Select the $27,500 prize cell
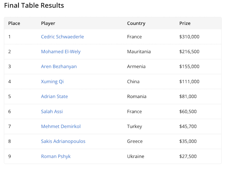This screenshot has height=171, width=226. click(x=188, y=156)
